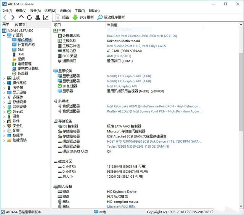Viewport: 244px width, 215px height.
Task: Expand the 存储设备 tree node
Action: (x=4, y=102)
